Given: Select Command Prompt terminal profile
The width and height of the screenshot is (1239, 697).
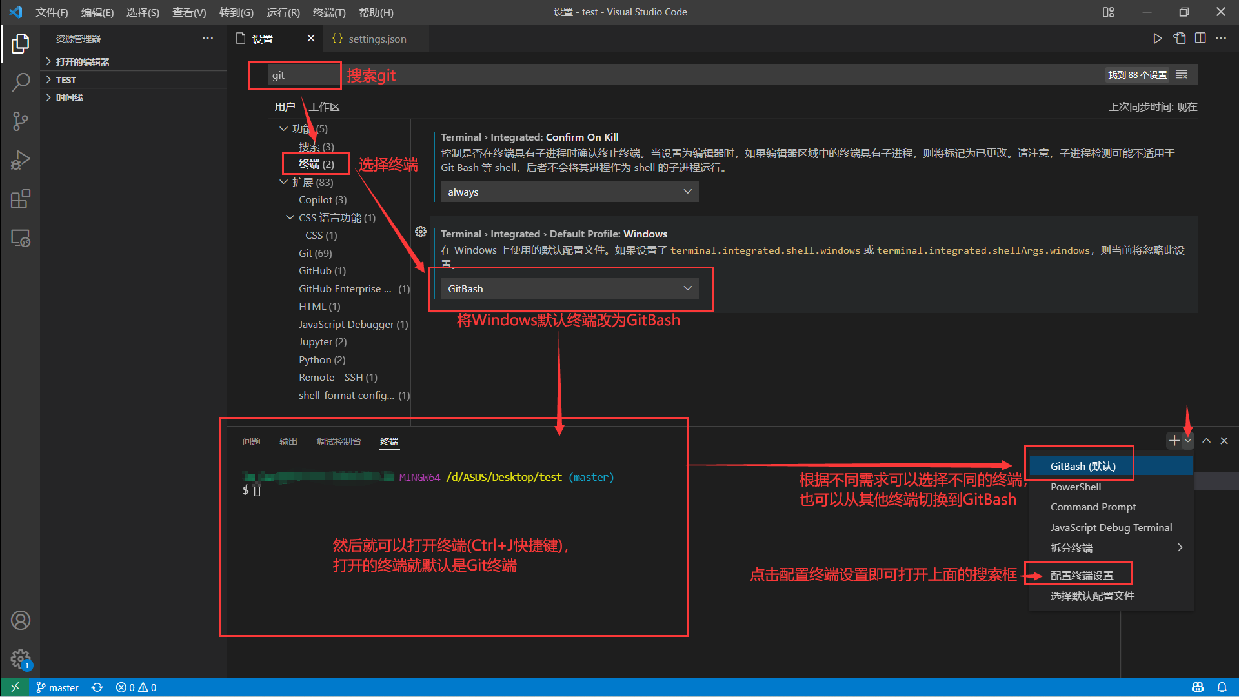Looking at the screenshot, I should click(x=1111, y=507).
